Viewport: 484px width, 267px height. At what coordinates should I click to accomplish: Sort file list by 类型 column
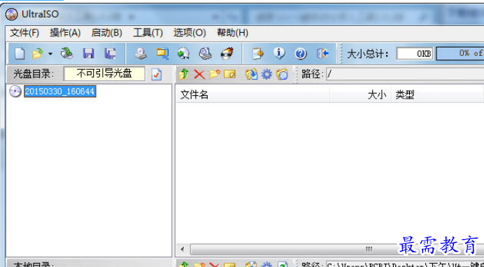tap(437, 95)
